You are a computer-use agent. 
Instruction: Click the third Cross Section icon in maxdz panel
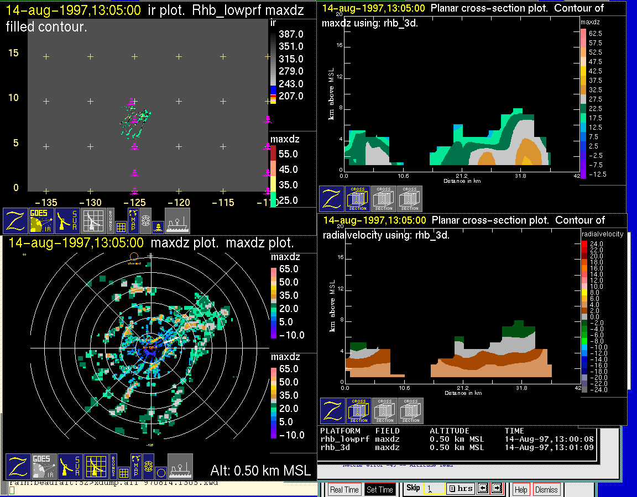click(x=410, y=199)
